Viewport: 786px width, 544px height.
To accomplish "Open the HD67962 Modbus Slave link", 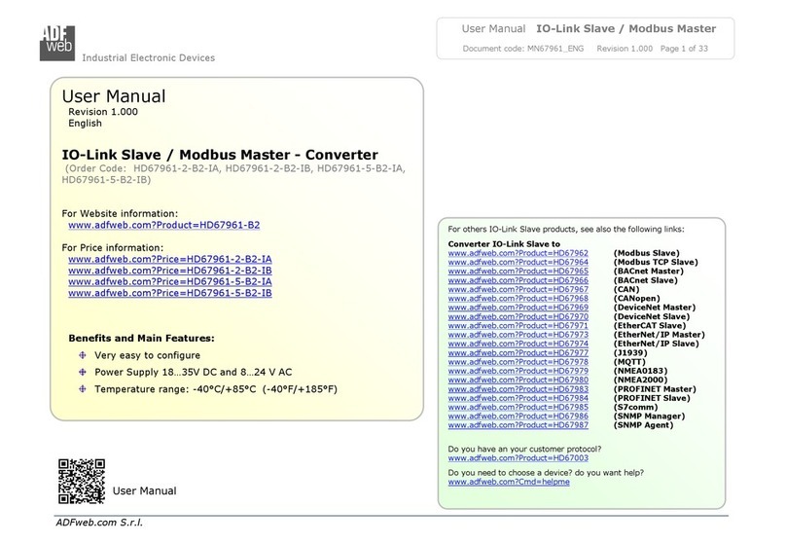I will pyautogui.click(x=518, y=253).
